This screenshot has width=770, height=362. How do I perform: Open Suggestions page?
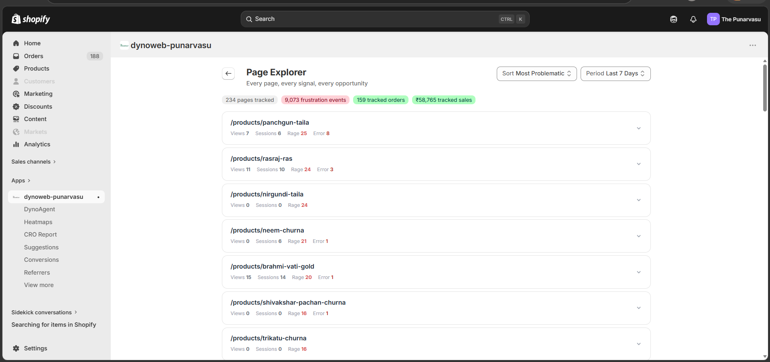(41, 247)
